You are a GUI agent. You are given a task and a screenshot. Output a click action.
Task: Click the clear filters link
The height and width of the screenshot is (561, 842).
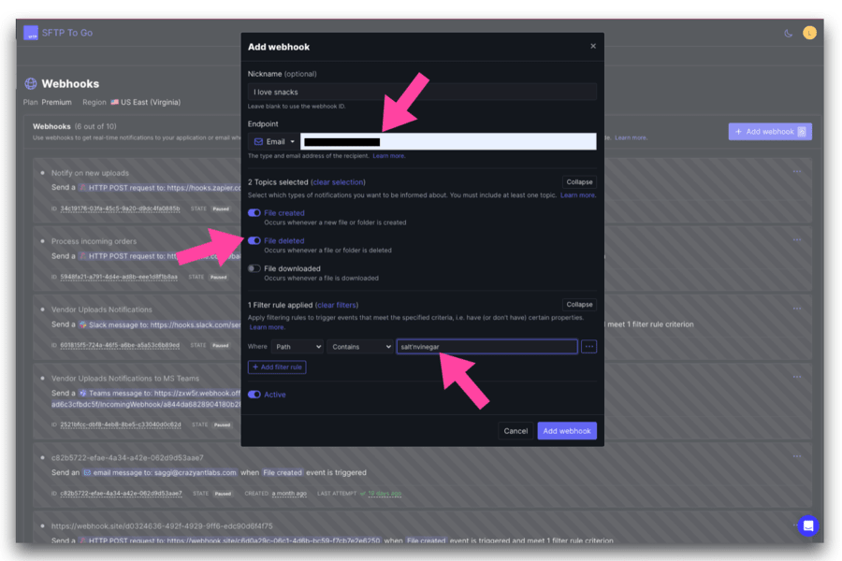(x=338, y=304)
